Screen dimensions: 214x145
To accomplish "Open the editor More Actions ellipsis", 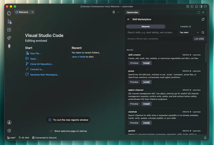I will tap(118, 12).
